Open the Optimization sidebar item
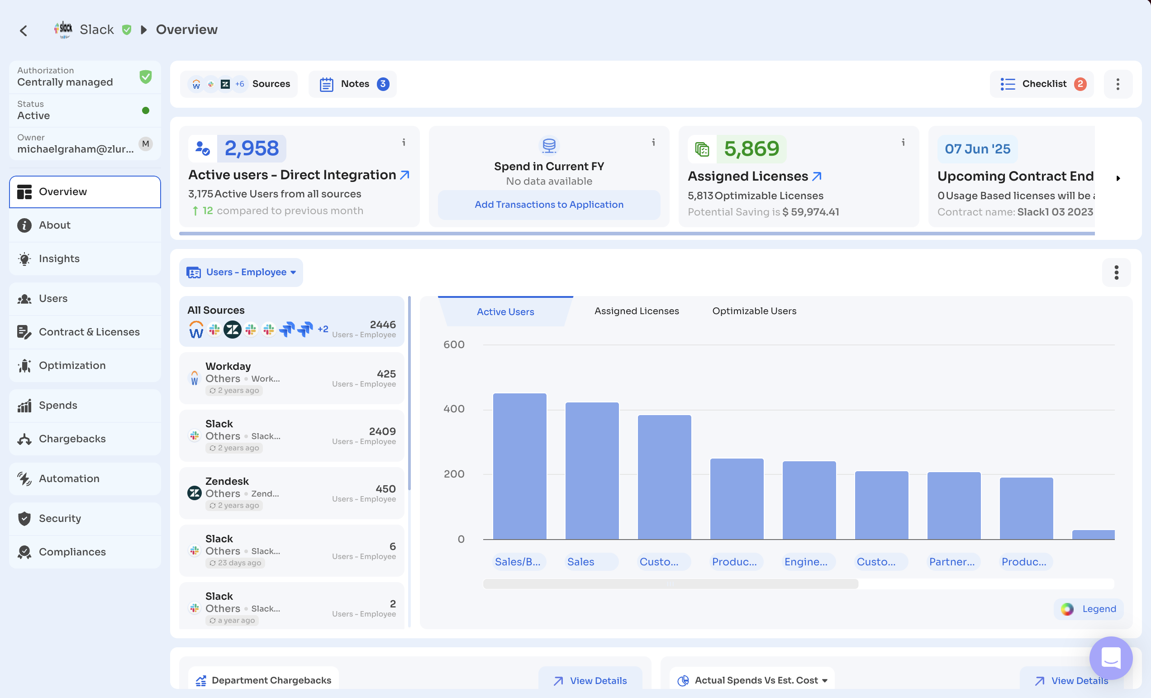Image resolution: width=1151 pixels, height=698 pixels. pos(85,365)
